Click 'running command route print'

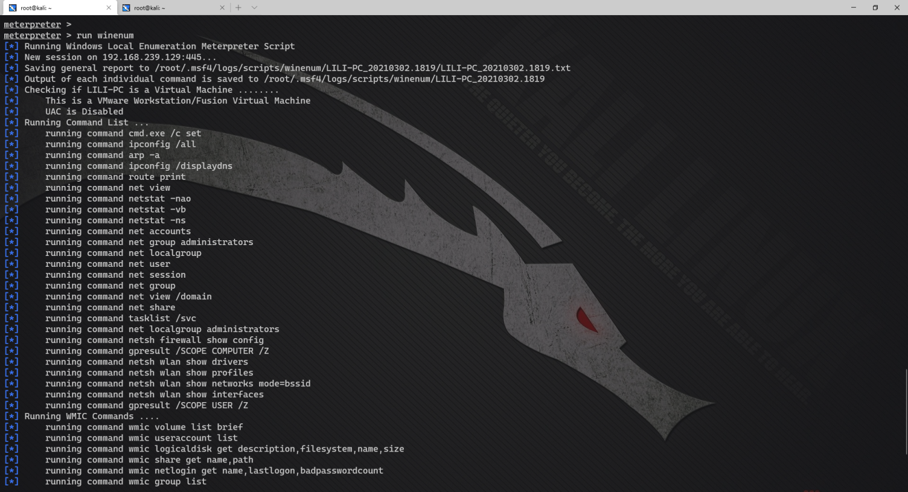115,177
